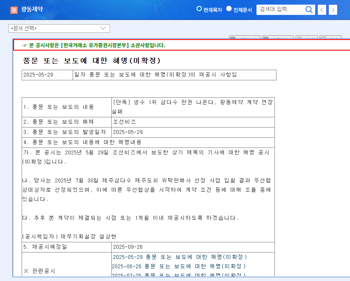Click row label 3. 풍문 또는 보도의 발생일자
350x281 pixels.
tap(67, 132)
